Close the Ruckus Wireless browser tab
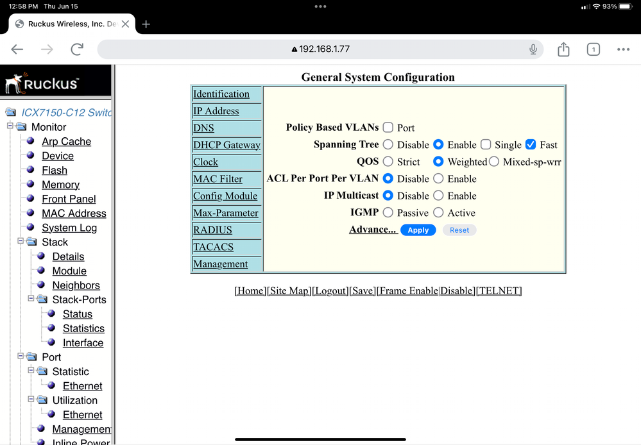The height and width of the screenshot is (445, 641). pyautogui.click(x=125, y=24)
